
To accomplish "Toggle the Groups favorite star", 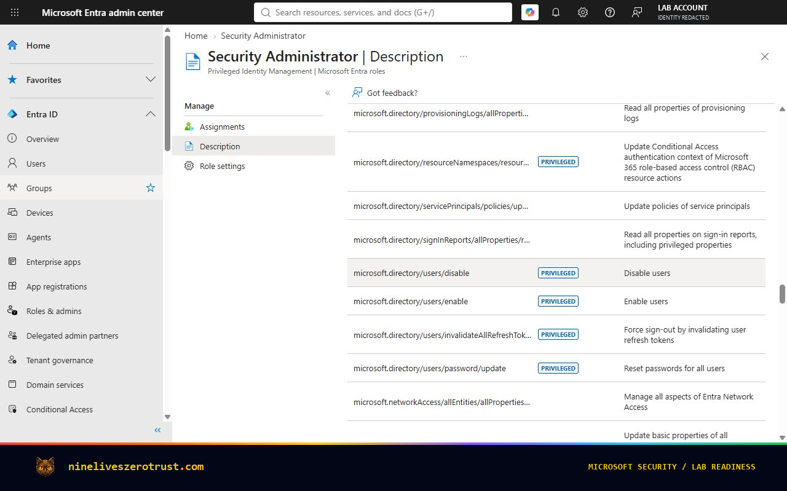I will [151, 188].
